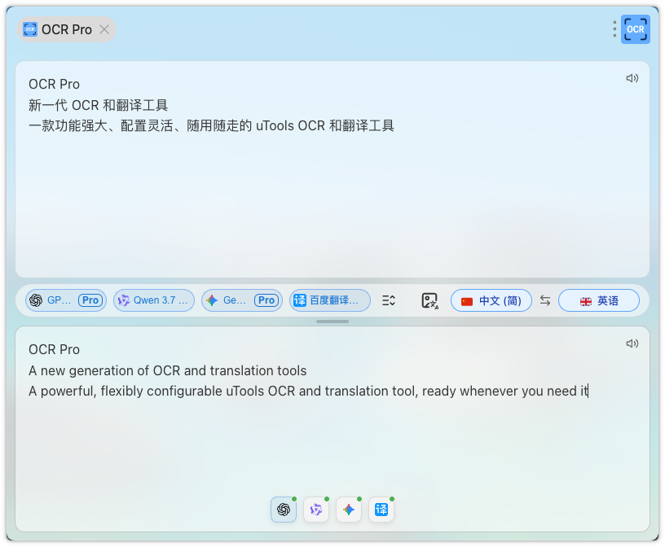Open target language dropdown 英语

pyautogui.click(x=599, y=300)
